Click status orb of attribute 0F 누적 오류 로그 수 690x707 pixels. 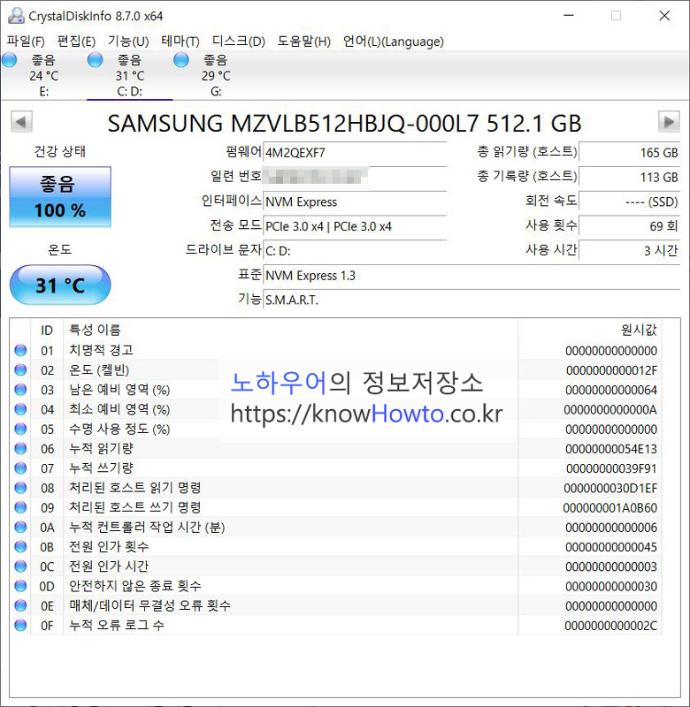tap(20, 626)
